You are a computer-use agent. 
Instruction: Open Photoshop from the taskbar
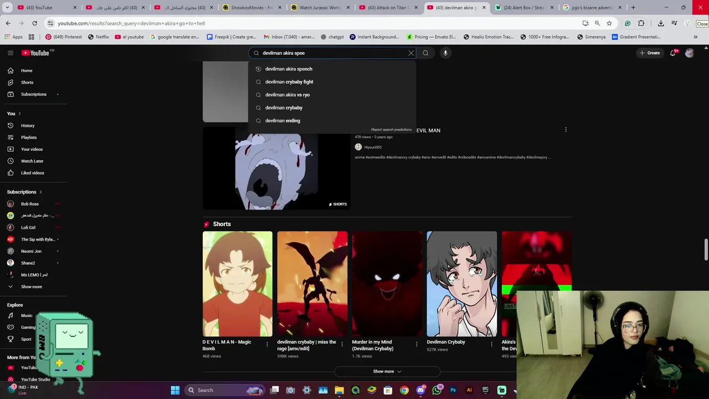(x=453, y=390)
